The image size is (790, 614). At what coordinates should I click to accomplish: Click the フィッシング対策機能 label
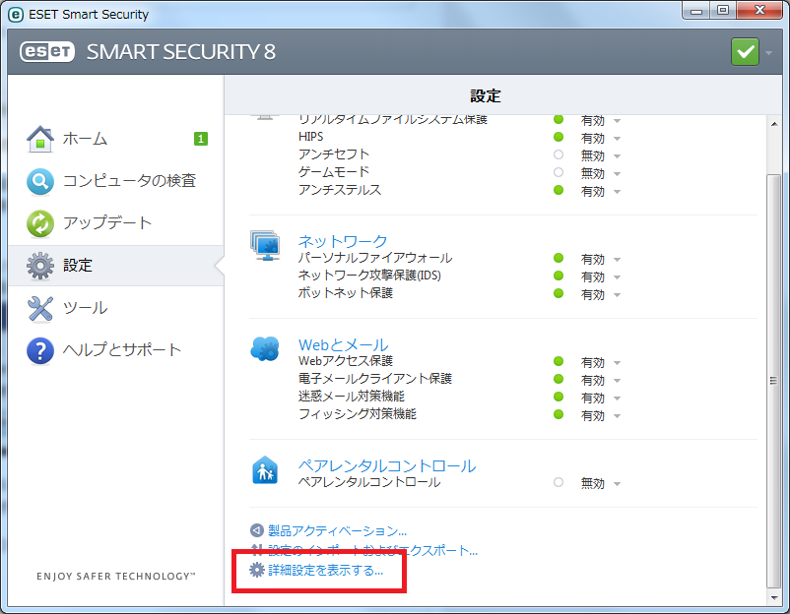(358, 413)
